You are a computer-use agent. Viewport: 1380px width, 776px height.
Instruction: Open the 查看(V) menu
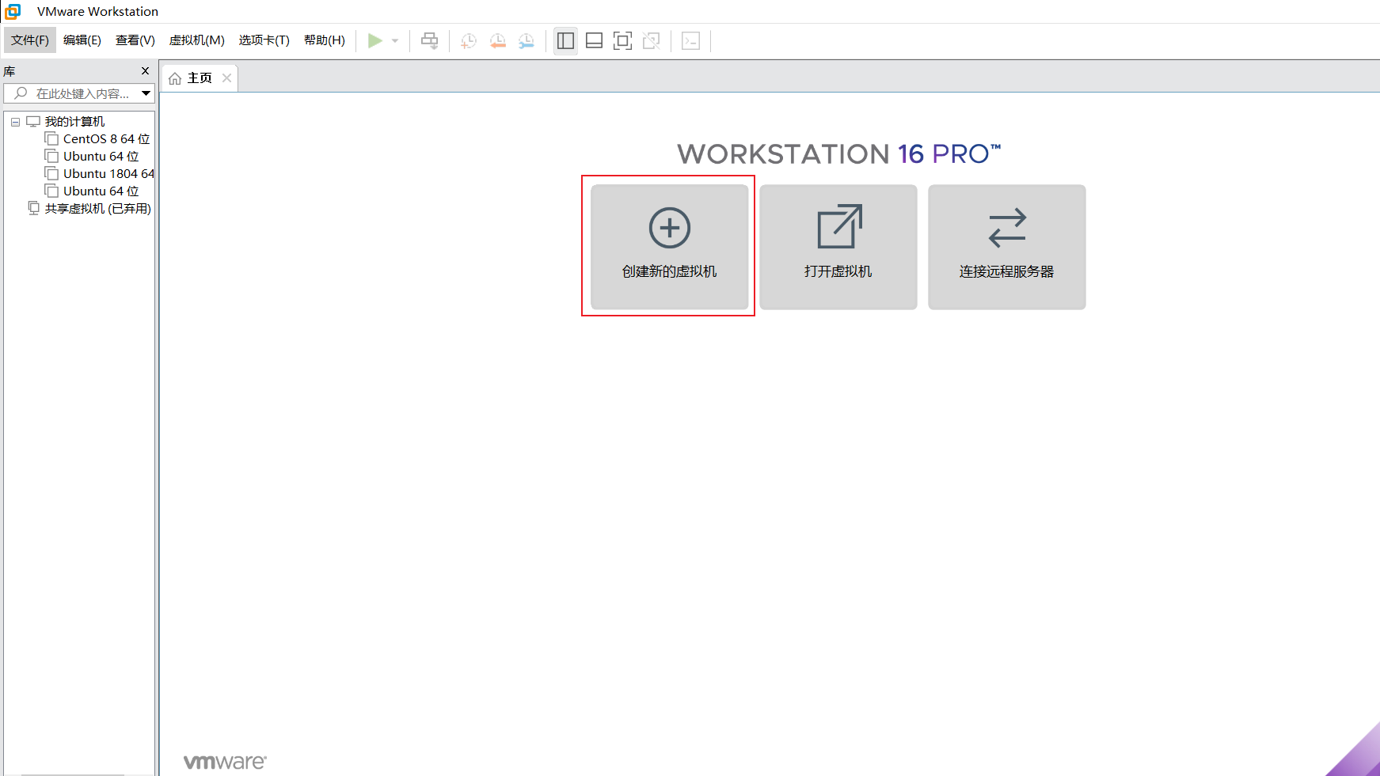135,40
